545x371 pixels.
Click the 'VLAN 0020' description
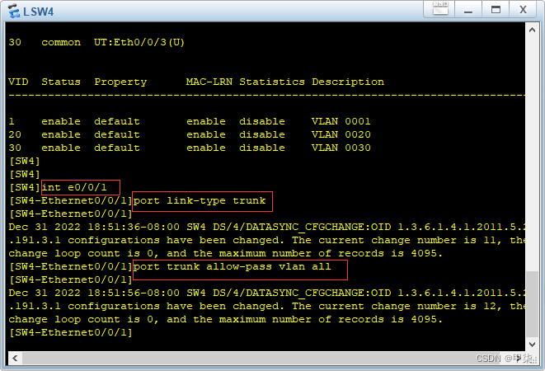pyautogui.click(x=341, y=134)
